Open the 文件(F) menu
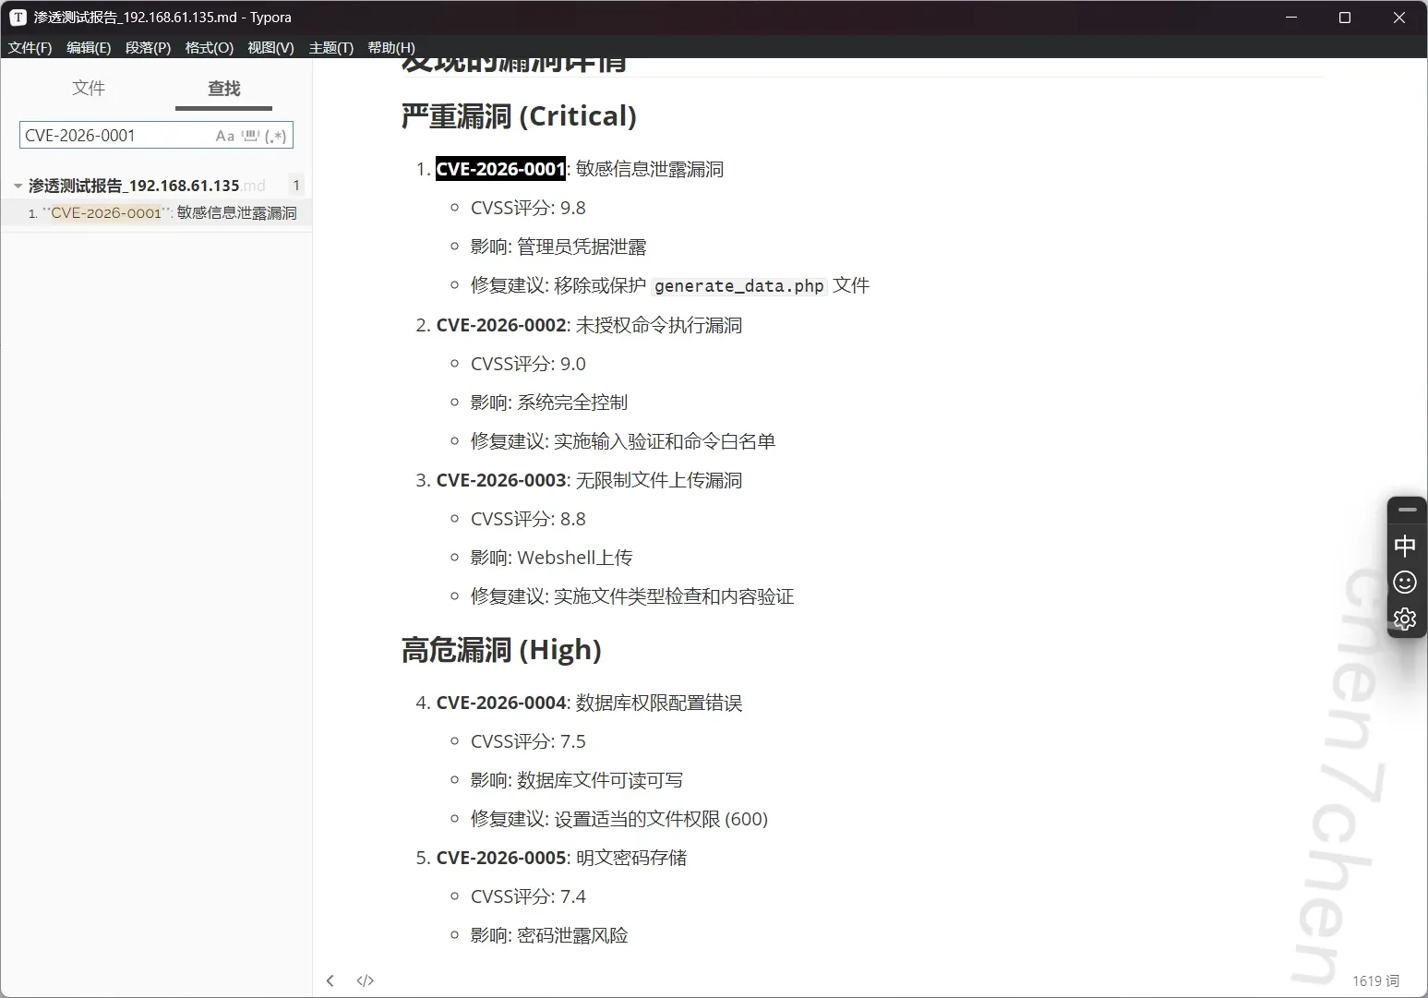 30,47
